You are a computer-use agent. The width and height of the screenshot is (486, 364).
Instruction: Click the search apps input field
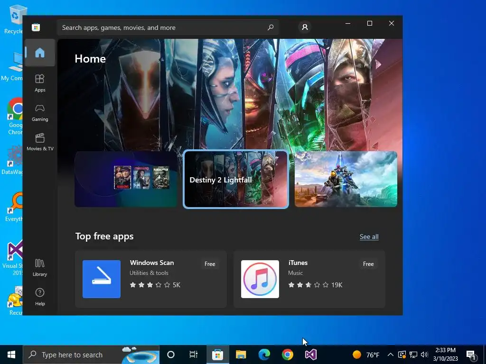pos(168,27)
